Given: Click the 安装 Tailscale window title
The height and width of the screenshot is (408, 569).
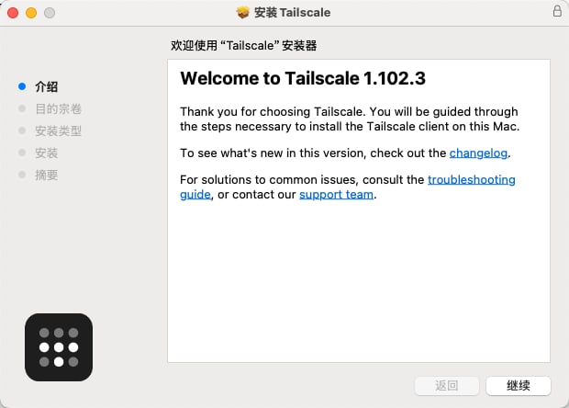Looking at the screenshot, I should (292, 12).
